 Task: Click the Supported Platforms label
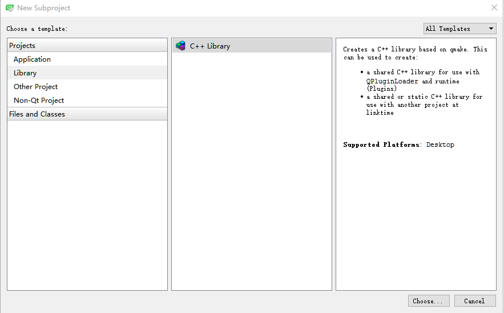382,145
